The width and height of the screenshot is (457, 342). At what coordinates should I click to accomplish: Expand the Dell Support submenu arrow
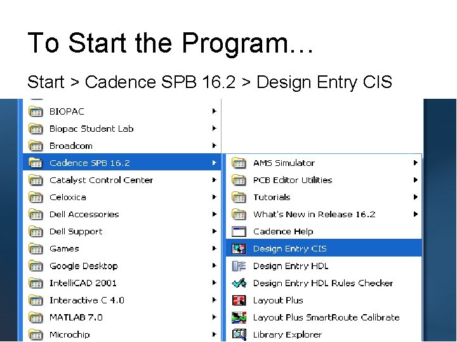215,231
